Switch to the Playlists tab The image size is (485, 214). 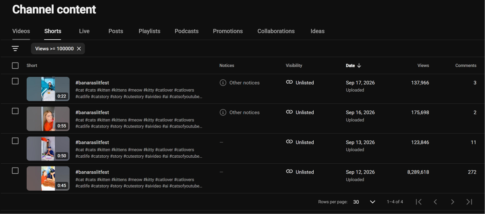point(149,31)
